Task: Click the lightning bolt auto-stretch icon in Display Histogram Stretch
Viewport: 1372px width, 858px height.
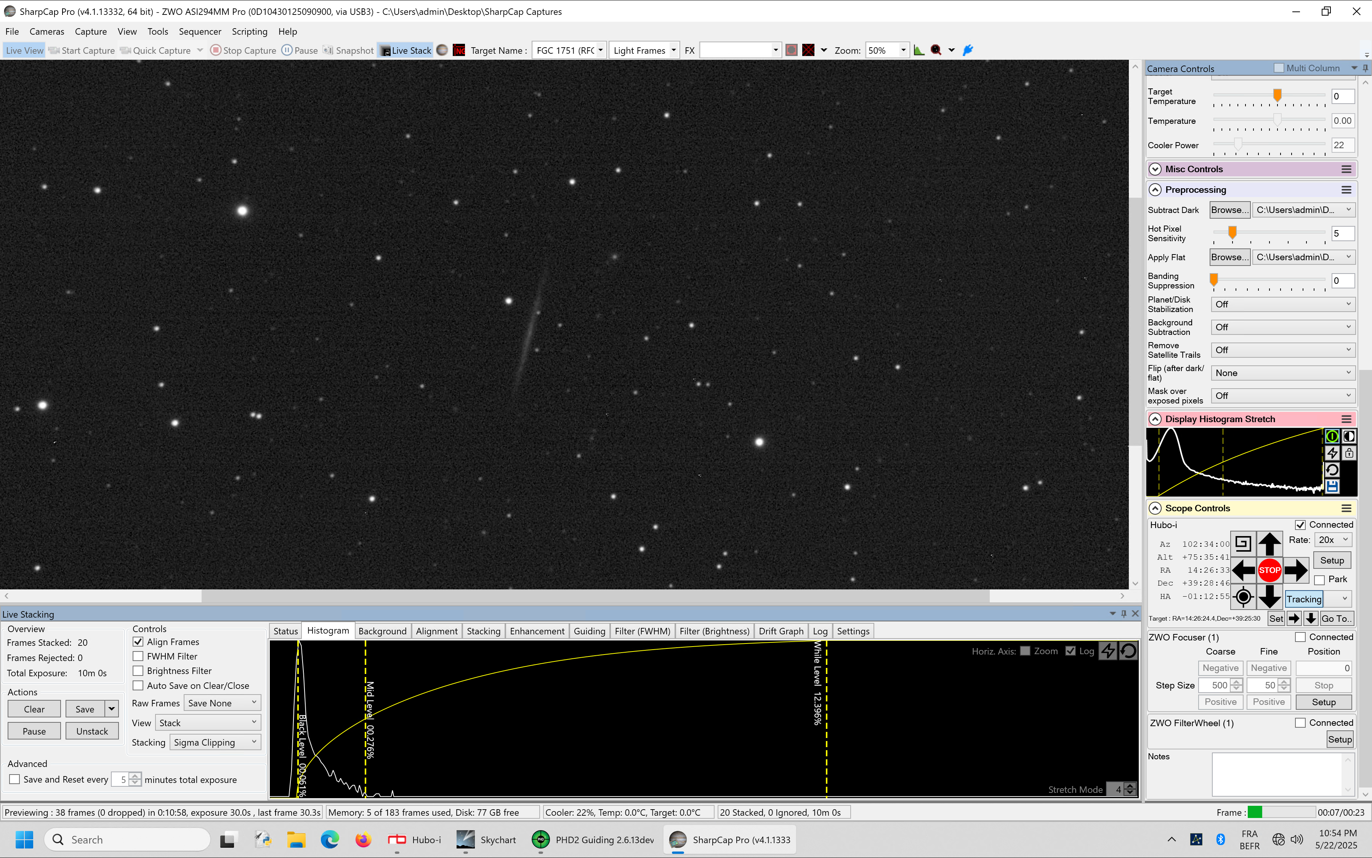Action: 1332,453
